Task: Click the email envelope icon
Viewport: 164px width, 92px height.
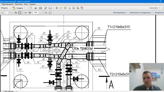Action: 50,8
